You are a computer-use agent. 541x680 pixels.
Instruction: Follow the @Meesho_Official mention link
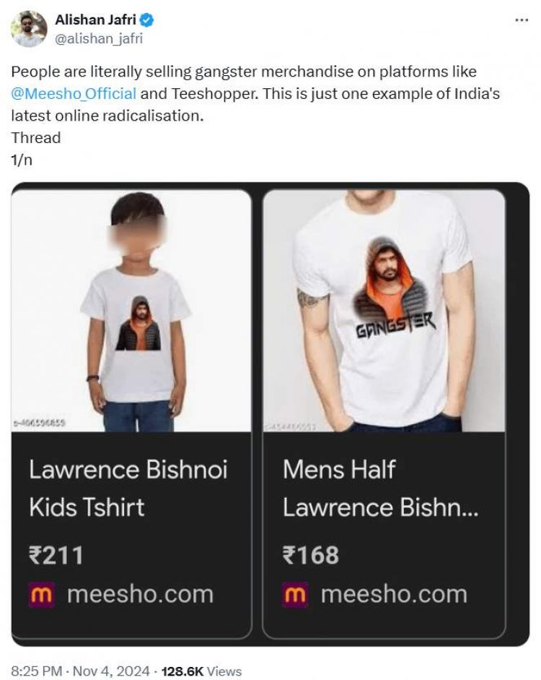coord(74,94)
